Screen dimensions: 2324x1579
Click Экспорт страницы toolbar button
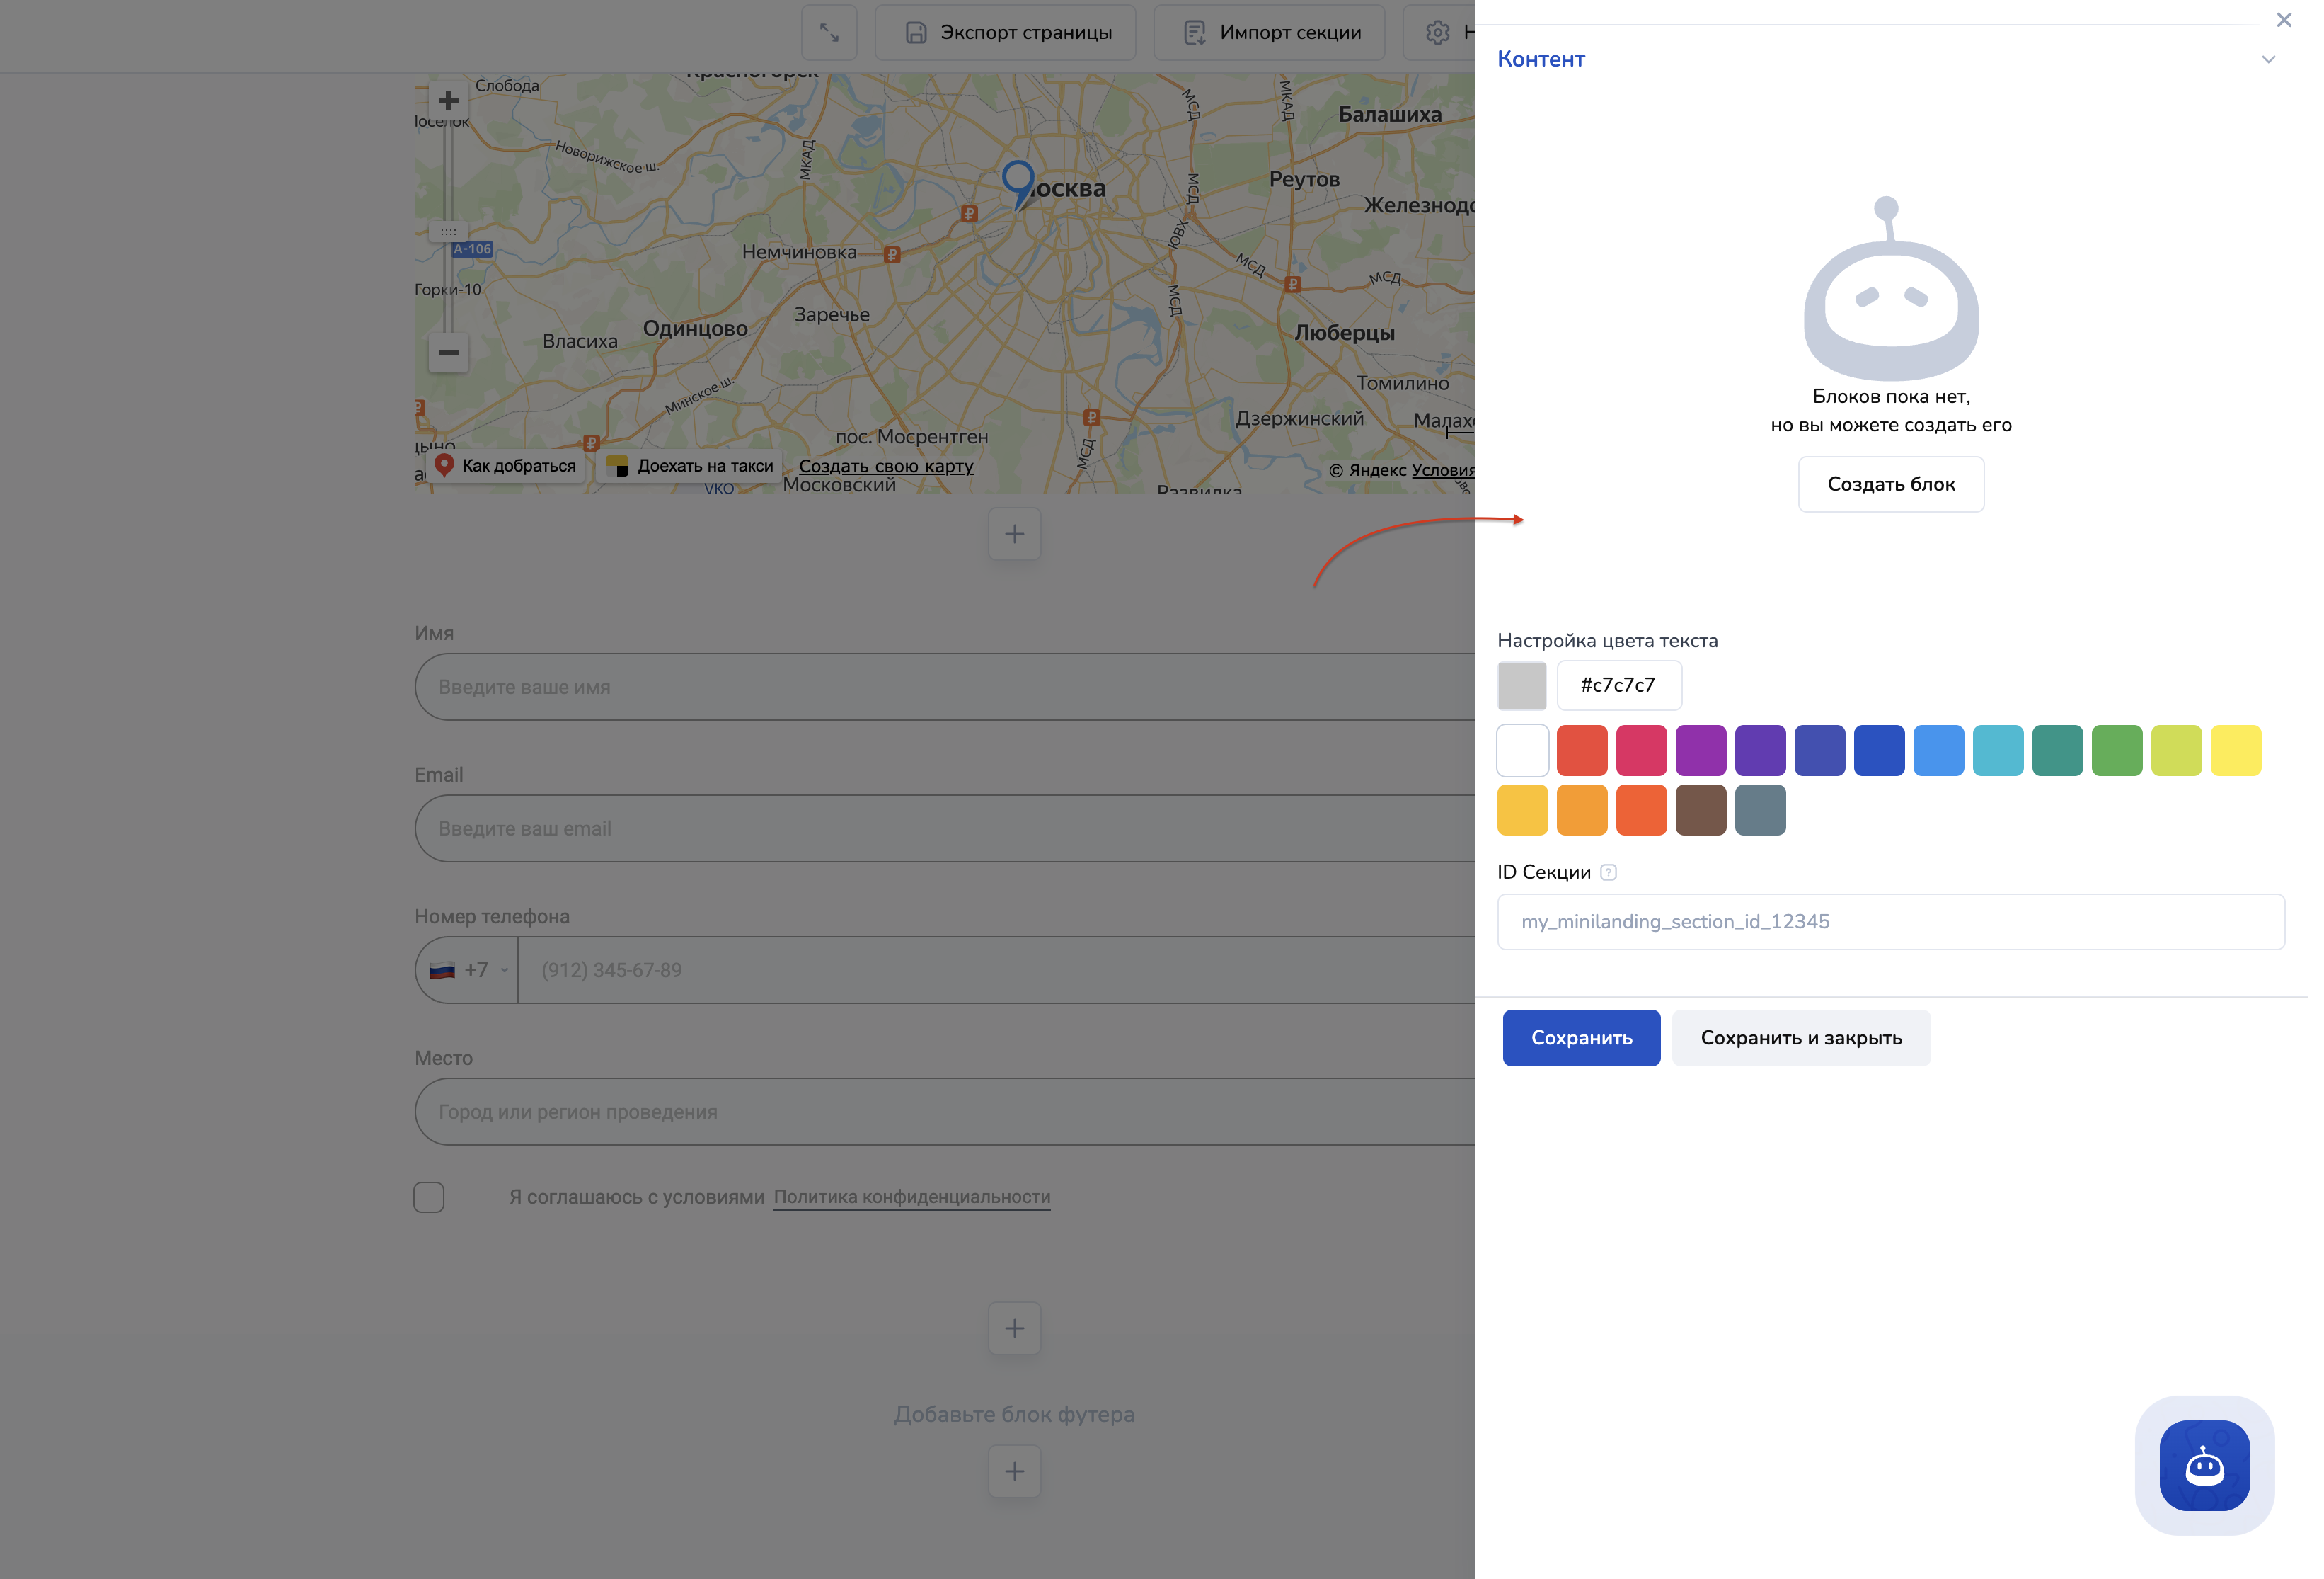click(1006, 32)
